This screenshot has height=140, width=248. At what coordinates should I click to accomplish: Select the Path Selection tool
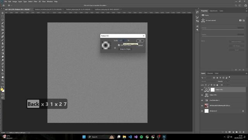tap(3, 70)
